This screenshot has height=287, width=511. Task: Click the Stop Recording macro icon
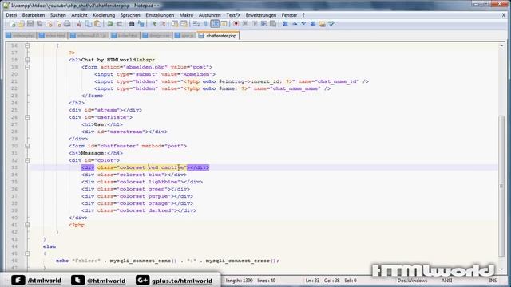[245, 24]
